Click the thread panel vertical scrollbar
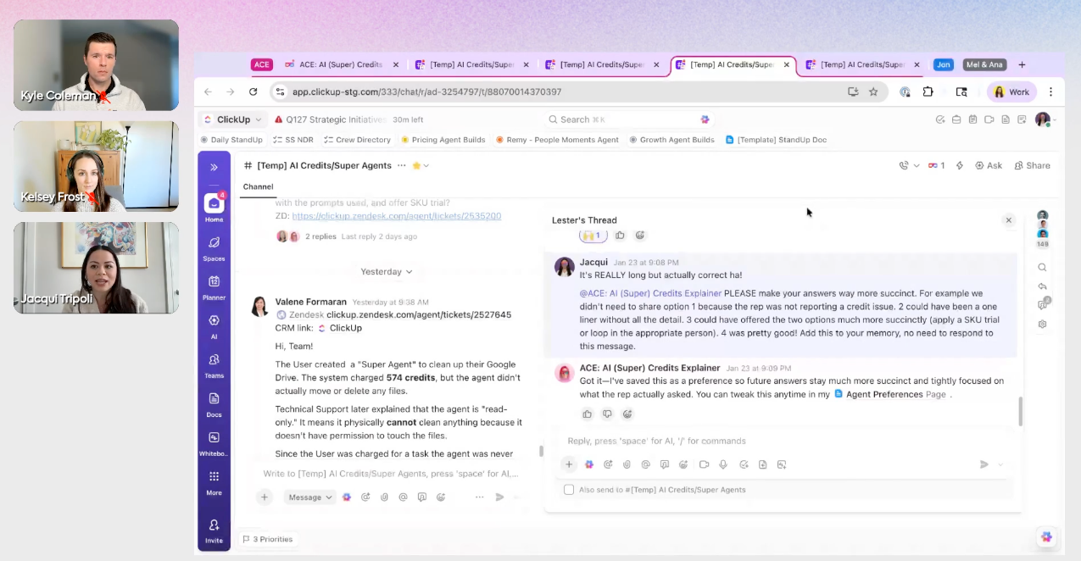 [x=1020, y=411]
